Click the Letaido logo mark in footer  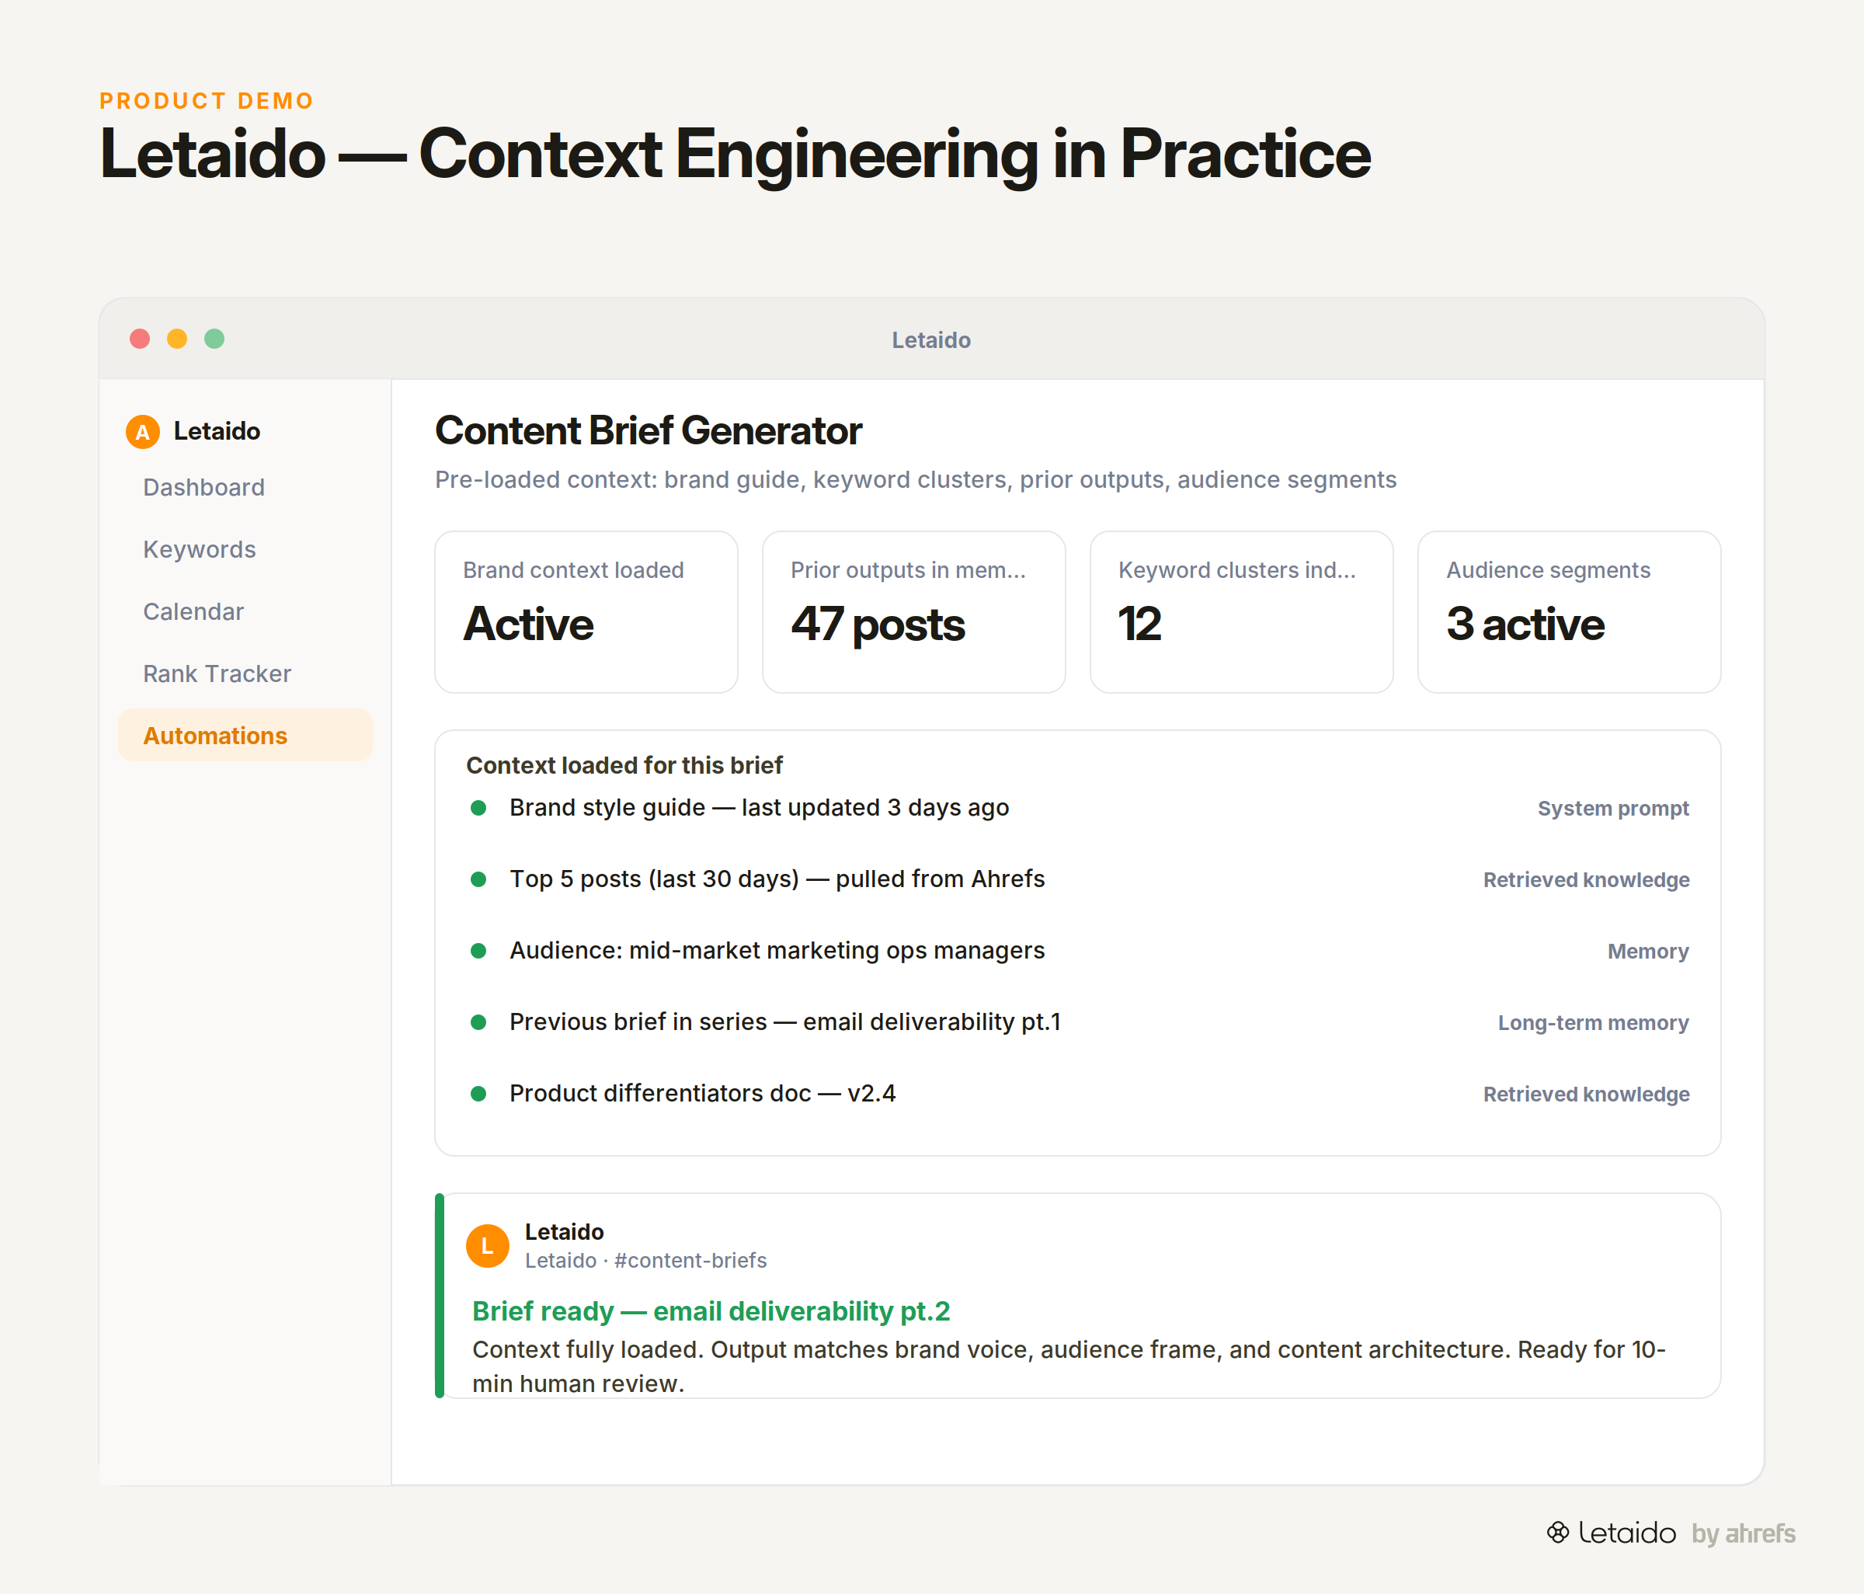1557,1532
